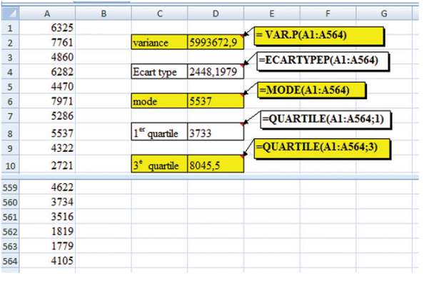Select row 560 header
This screenshot has height=283, width=424.
click(10, 202)
